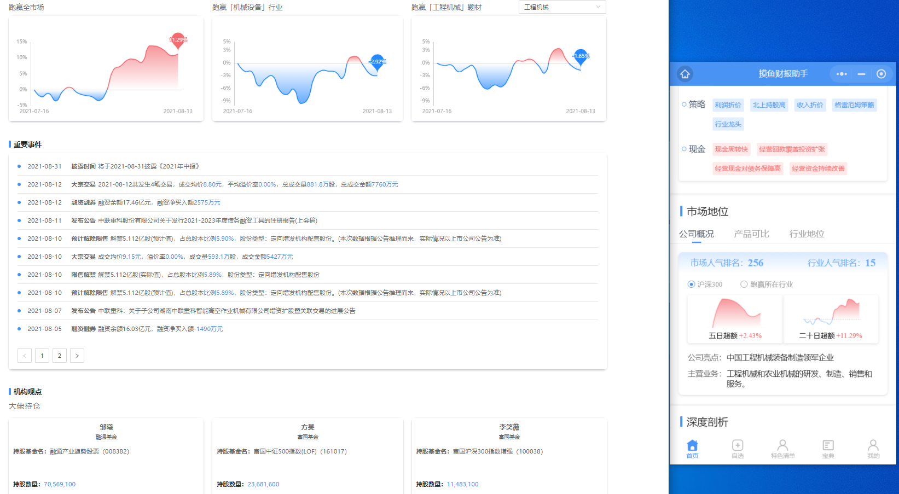Image resolution: width=899 pixels, height=494 pixels.
Task: Click the 2021-08-07 发布公告 event row
Action: click(x=308, y=311)
